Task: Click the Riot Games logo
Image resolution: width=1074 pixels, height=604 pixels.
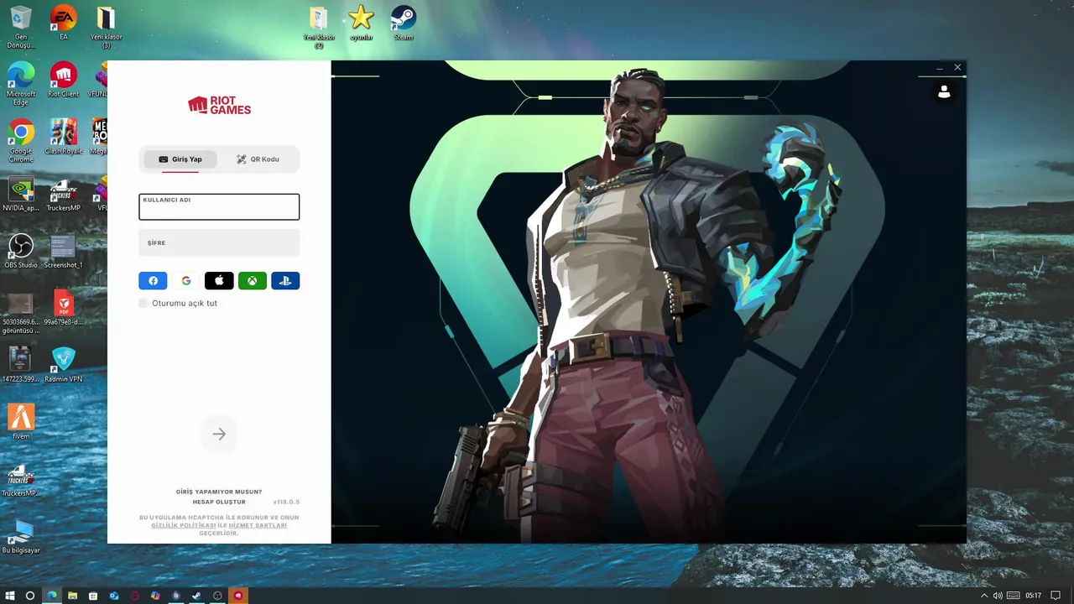Action: [219, 105]
